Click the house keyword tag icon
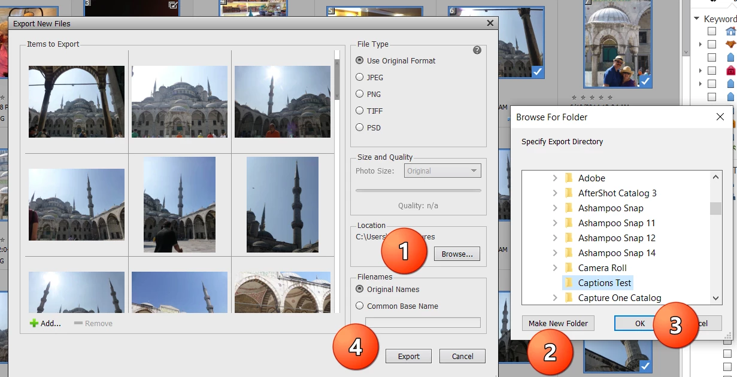 pos(730,31)
